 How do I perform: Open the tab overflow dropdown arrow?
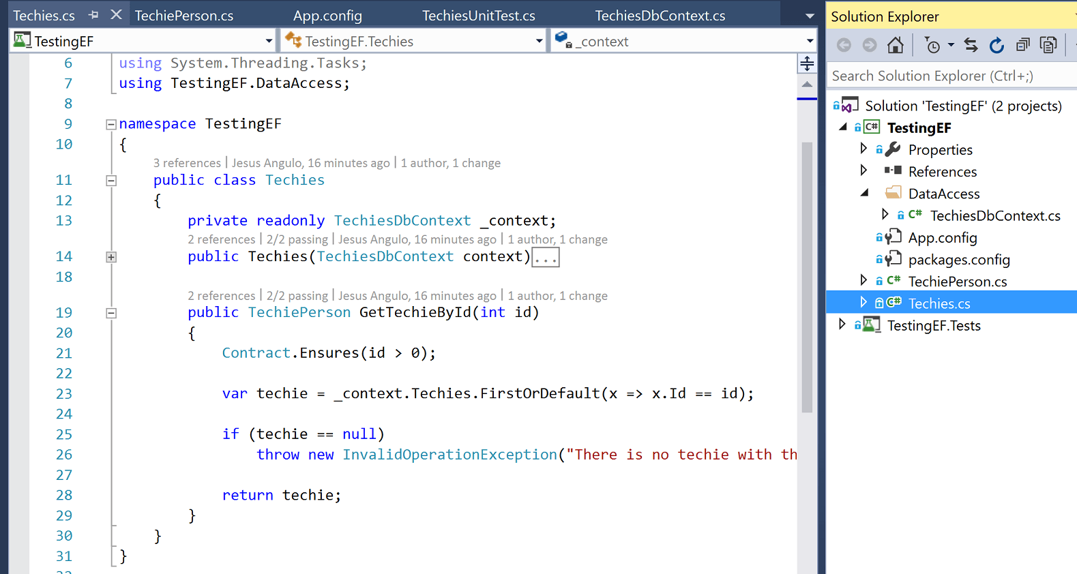pos(810,16)
